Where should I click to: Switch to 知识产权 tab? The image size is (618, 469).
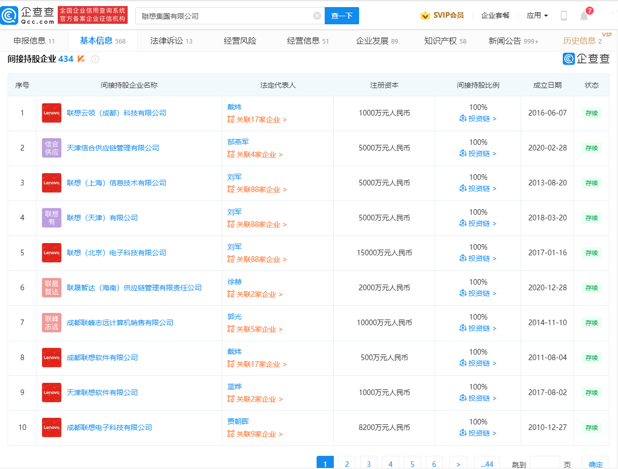[445, 41]
